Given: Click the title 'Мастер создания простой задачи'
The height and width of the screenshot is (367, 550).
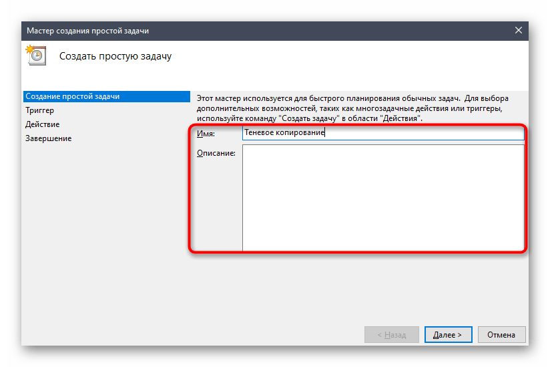Looking at the screenshot, I should (87, 31).
